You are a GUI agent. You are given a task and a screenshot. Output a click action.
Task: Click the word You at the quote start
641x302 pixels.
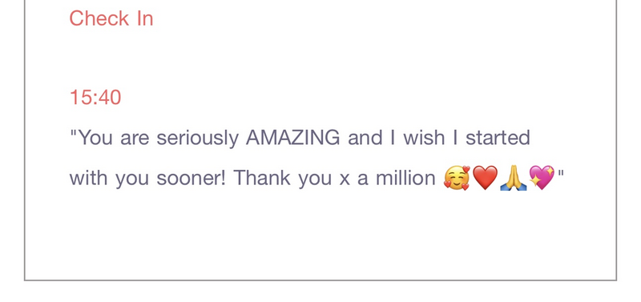pyautogui.click(x=95, y=138)
